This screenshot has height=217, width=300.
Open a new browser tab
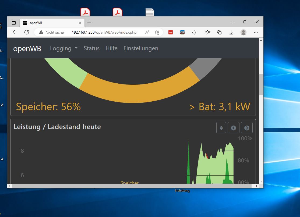89,23
